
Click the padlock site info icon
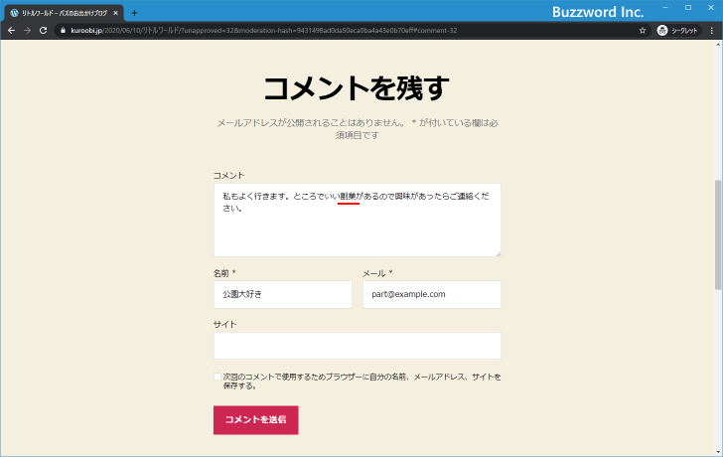(x=64, y=31)
